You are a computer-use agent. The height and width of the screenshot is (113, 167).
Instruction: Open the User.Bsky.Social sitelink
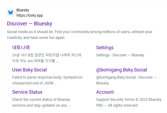[29, 70]
